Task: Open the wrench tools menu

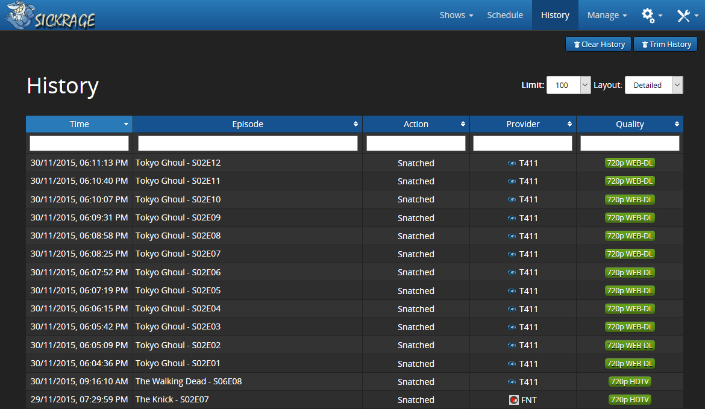Action: tap(687, 16)
